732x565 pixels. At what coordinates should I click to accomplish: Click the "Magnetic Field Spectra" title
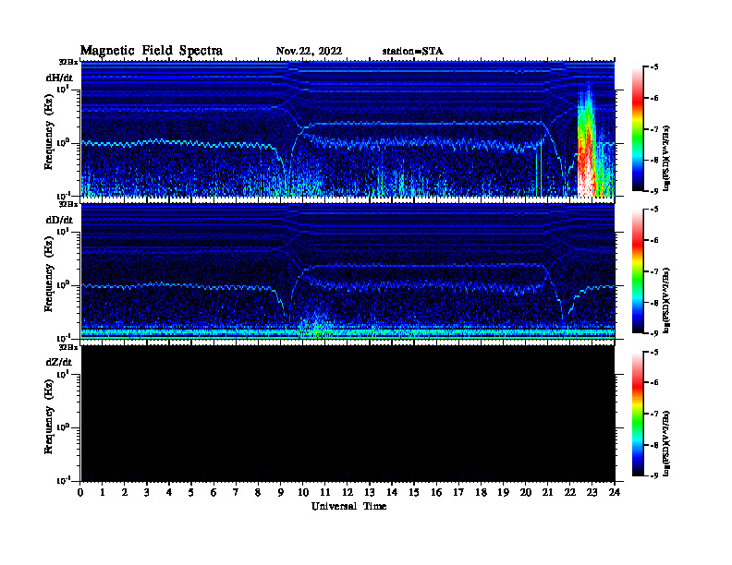coord(152,51)
